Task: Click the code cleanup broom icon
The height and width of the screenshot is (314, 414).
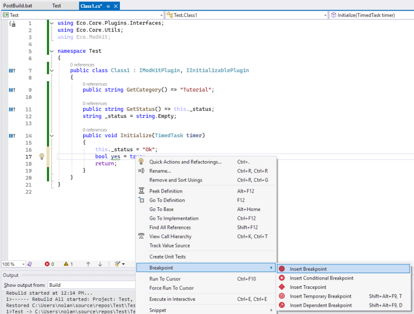Action: (117, 264)
